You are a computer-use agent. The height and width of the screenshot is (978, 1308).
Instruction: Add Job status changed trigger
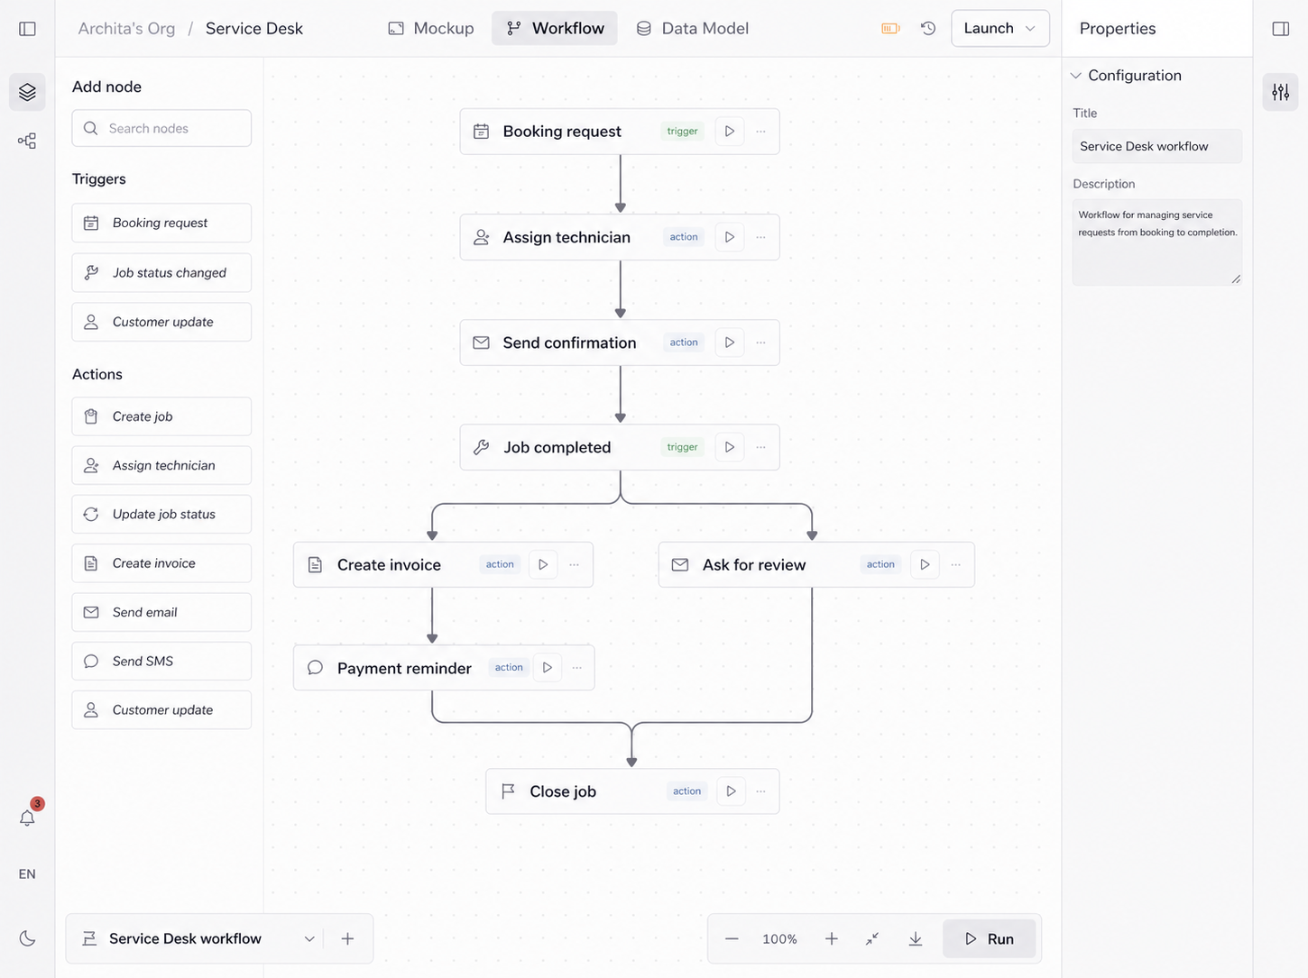161,272
